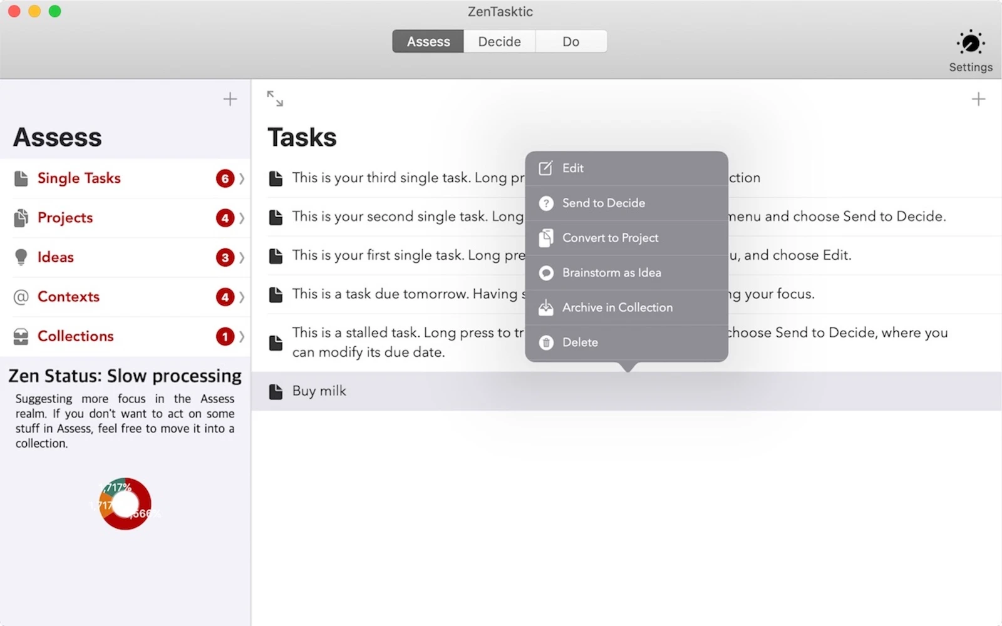Switch to the Decide tab

point(500,41)
